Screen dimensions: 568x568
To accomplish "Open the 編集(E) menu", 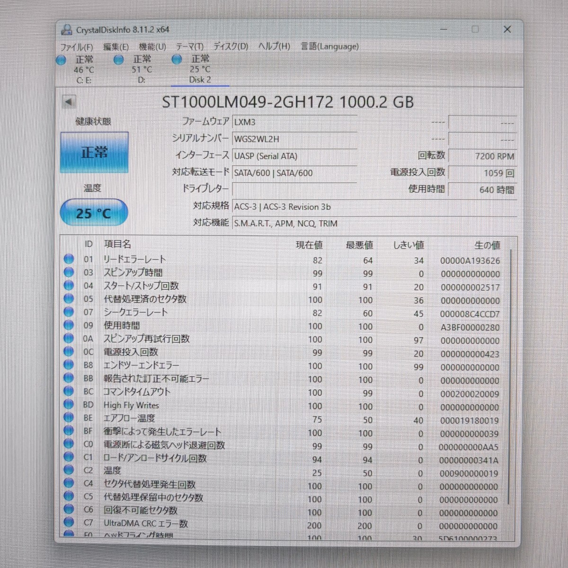I will [115, 47].
